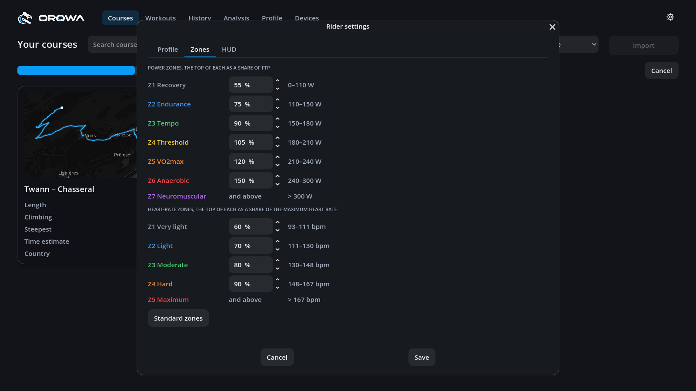The image size is (696, 391).
Task: Increase Z2 Endurance percentage
Action: click(x=278, y=100)
